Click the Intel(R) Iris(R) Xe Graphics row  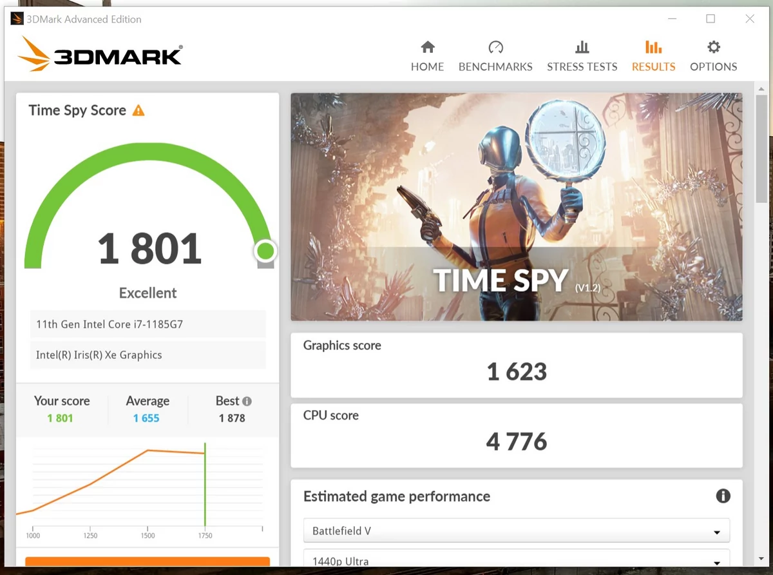coord(148,355)
